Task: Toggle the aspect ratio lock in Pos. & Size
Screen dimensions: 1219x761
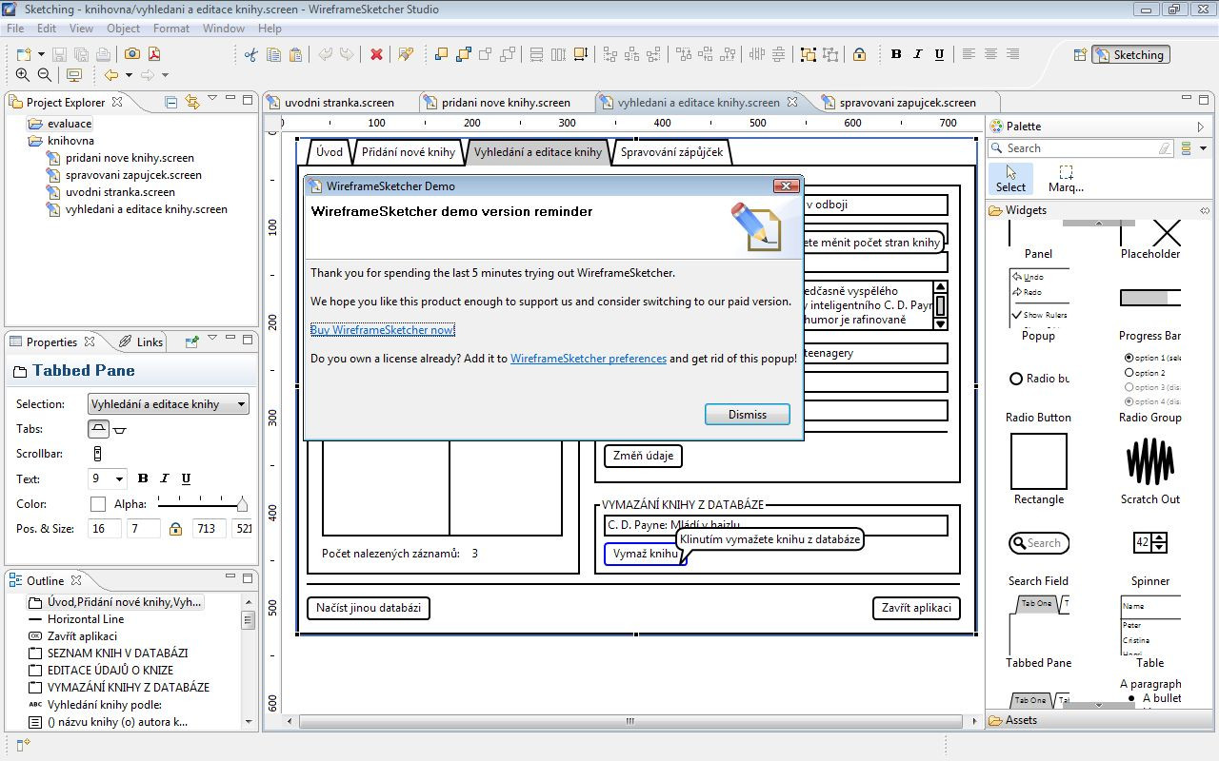Action: point(175,529)
